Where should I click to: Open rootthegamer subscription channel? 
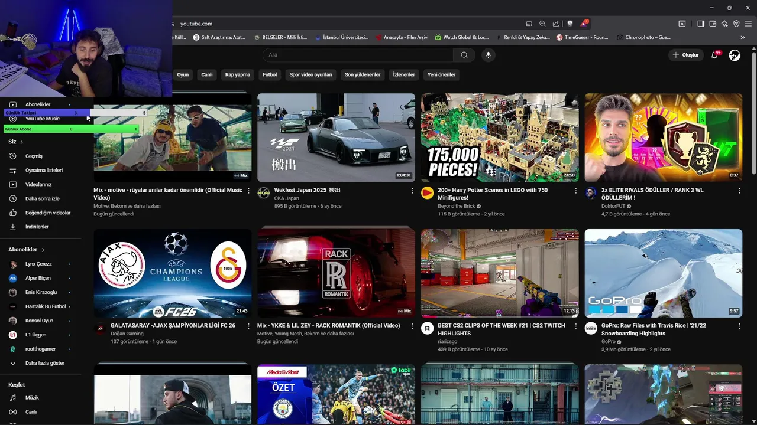click(40, 349)
